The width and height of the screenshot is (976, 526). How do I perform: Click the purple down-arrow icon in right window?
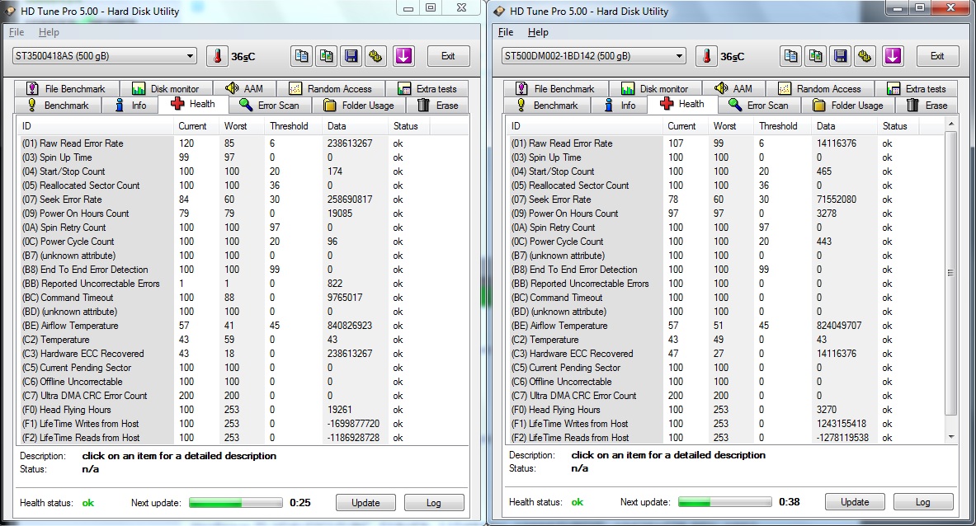(893, 56)
